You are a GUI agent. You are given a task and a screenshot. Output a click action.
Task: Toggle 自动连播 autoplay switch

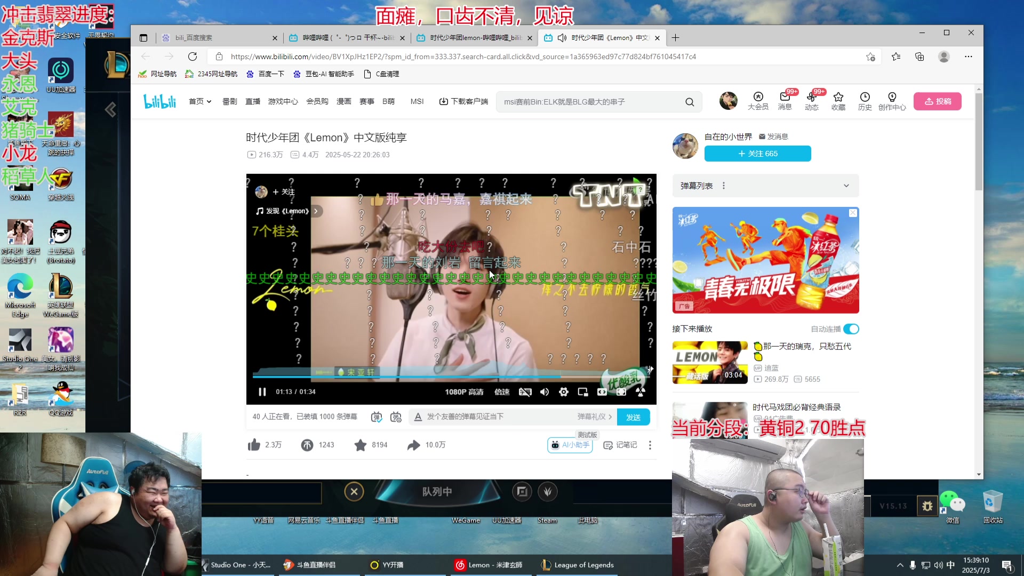[851, 329]
